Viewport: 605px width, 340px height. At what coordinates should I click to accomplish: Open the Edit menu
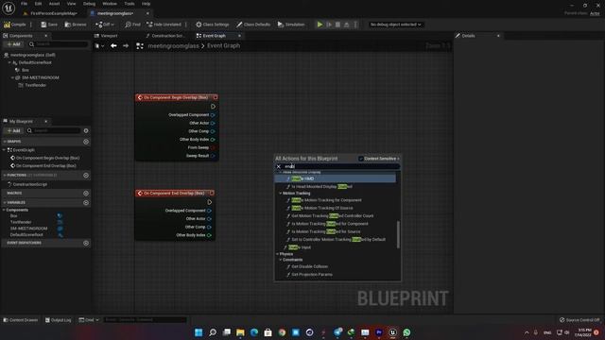click(38, 4)
